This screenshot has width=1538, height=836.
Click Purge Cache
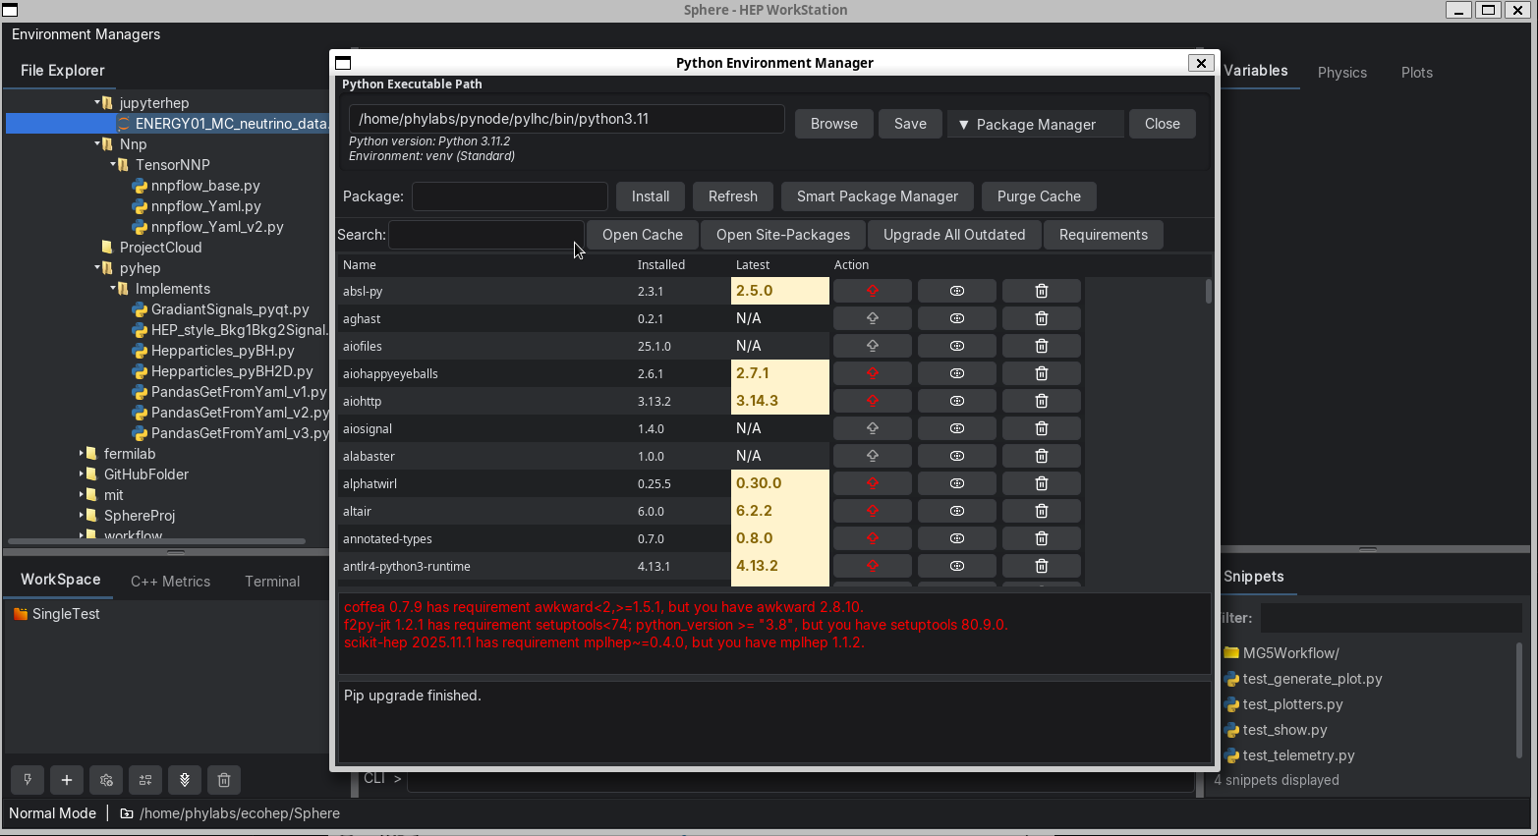[x=1039, y=196]
